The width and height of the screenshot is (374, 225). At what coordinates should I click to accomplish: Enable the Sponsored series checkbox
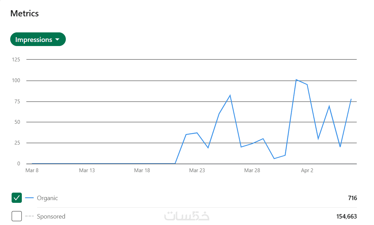click(17, 216)
